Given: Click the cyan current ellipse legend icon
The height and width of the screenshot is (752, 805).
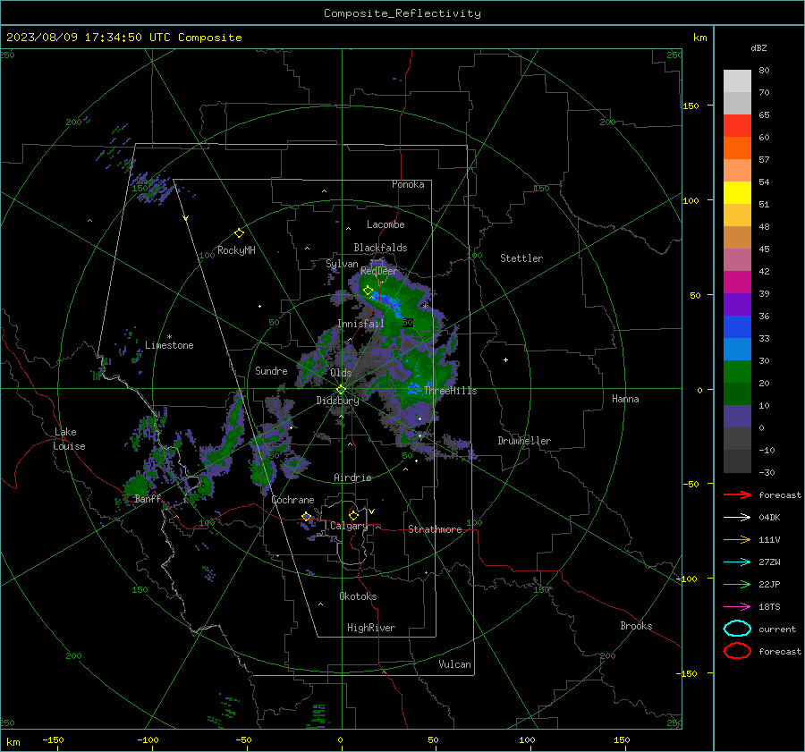Looking at the screenshot, I should (x=737, y=629).
